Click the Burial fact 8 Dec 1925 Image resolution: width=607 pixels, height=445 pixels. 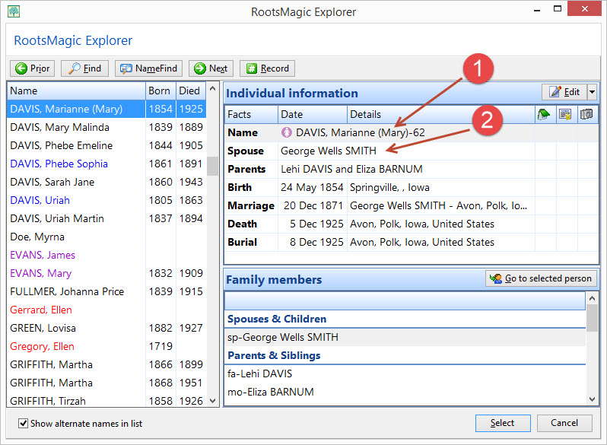pyautogui.click(x=411, y=242)
